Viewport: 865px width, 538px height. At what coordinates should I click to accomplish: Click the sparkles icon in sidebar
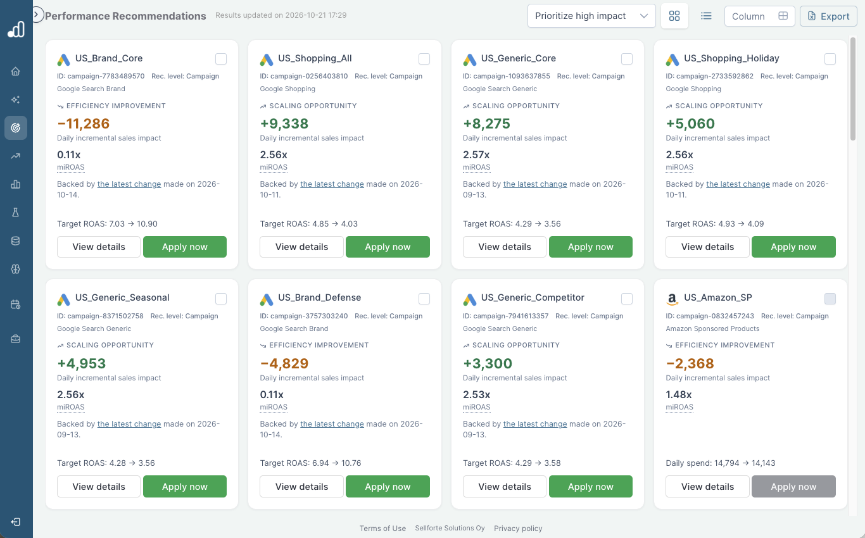[x=16, y=99]
